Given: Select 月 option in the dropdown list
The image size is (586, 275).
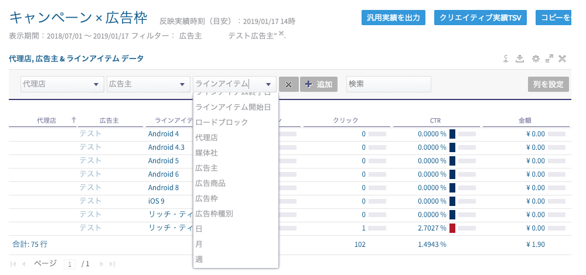Looking at the screenshot, I should [236, 244].
